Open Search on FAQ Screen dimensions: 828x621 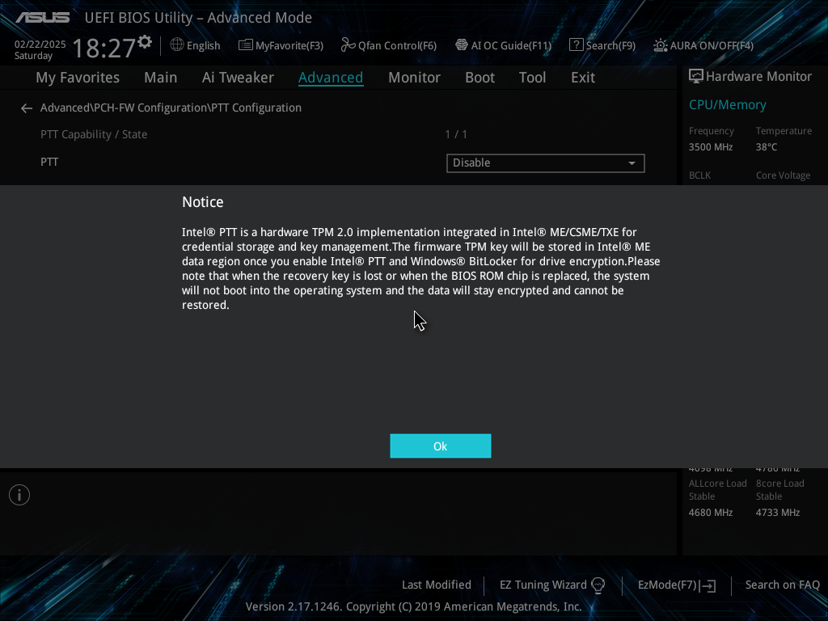(x=782, y=585)
